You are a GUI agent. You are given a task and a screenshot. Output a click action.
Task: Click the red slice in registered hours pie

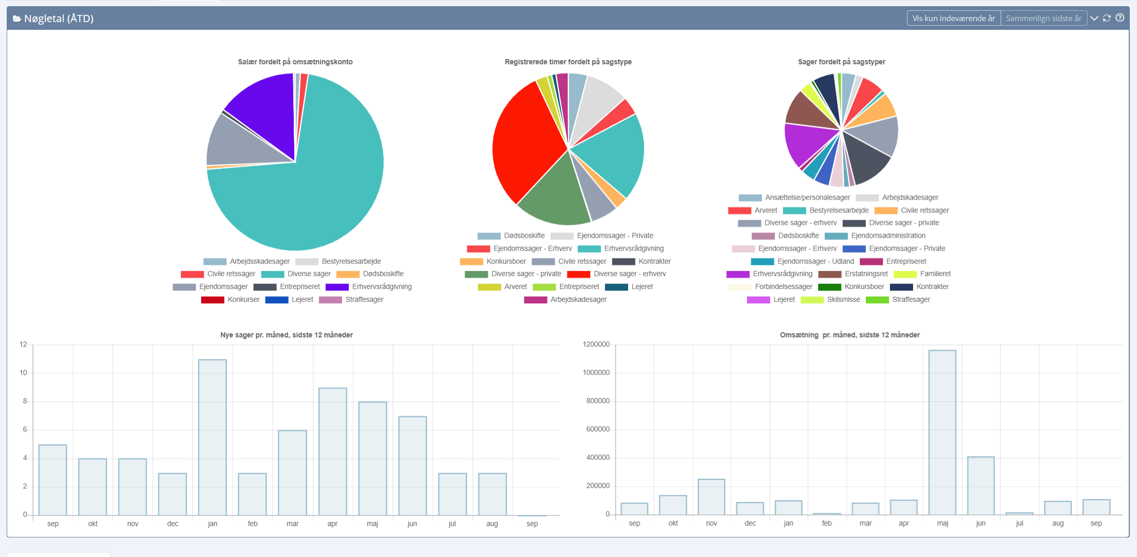pyautogui.click(x=525, y=144)
